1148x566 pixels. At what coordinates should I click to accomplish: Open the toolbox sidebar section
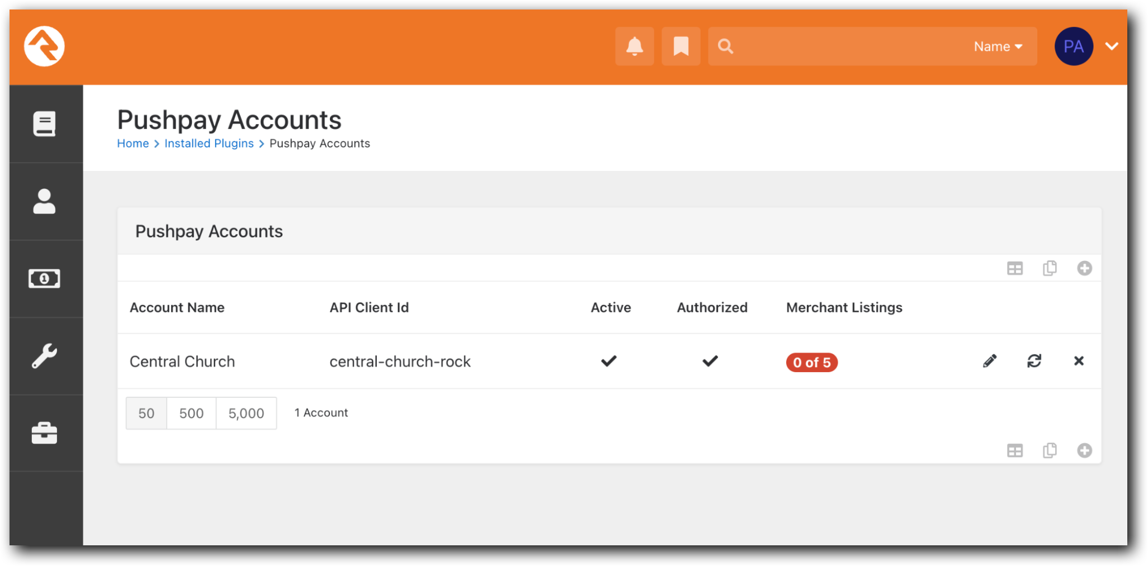(46, 432)
